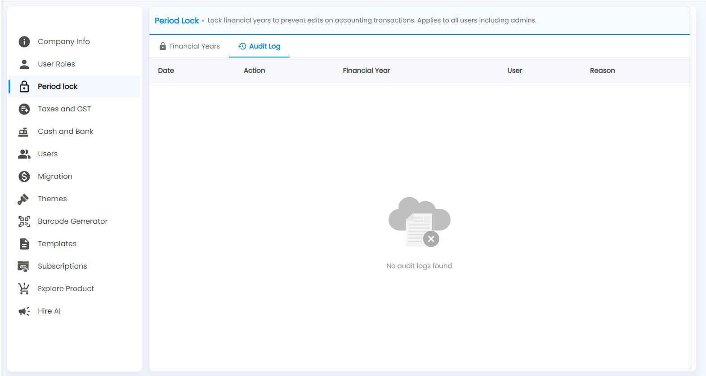
Task: Click the Subscriptions icon
Action: pyautogui.click(x=23, y=266)
